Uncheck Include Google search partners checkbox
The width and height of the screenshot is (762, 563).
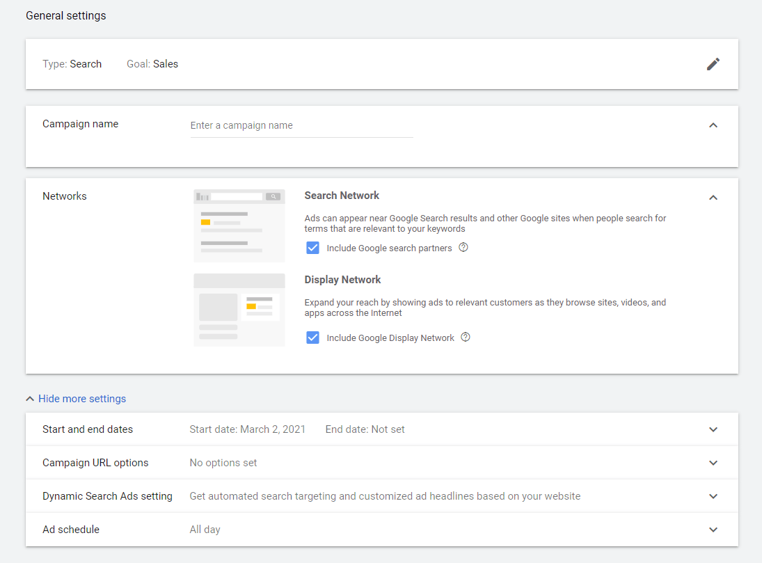[x=313, y=248]
